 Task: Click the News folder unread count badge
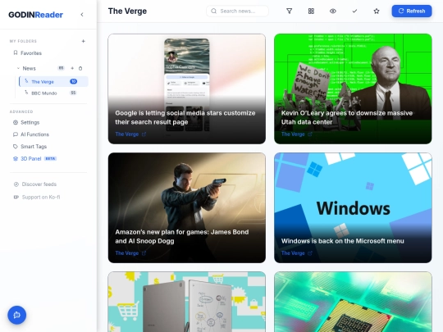61,68
